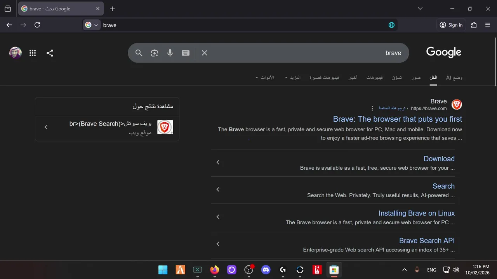
Task: Open the Windows Start menu
Action: point(163,270)
